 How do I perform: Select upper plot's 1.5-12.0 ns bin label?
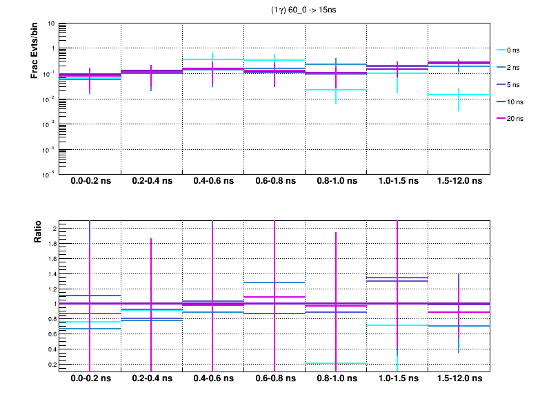pyautogui.click(x=459, y=182)
